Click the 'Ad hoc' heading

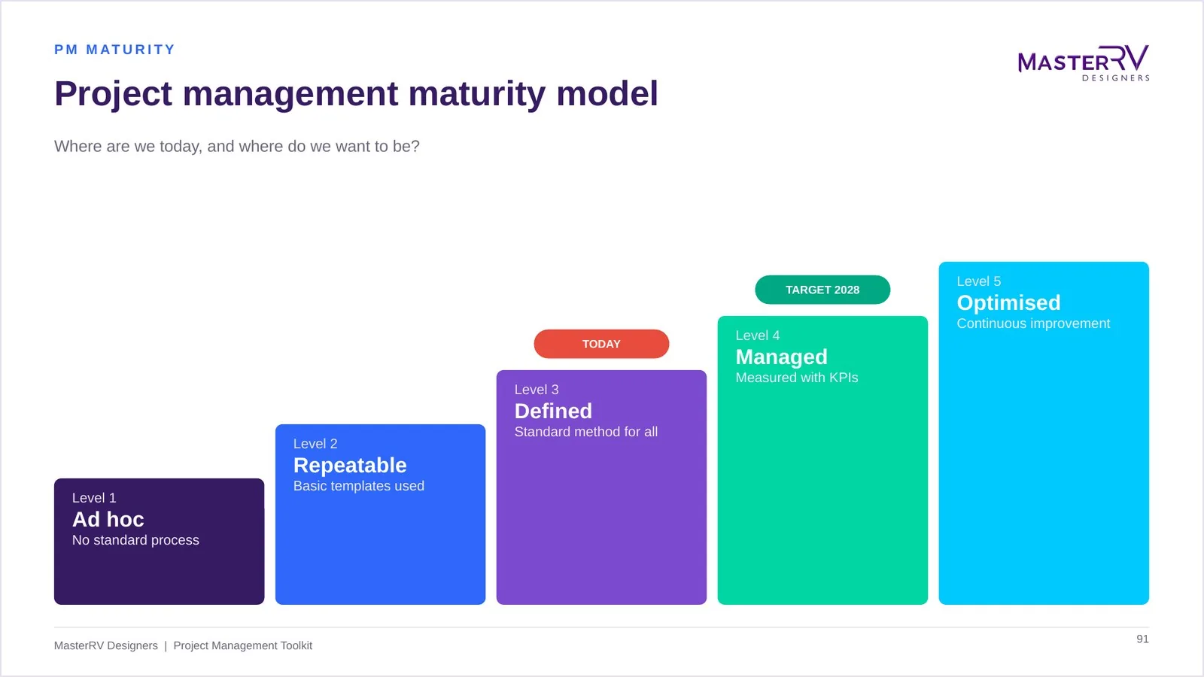(x=108, y=520)
